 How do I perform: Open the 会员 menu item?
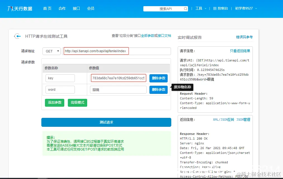pyautogui.click(x=91, y=8)
